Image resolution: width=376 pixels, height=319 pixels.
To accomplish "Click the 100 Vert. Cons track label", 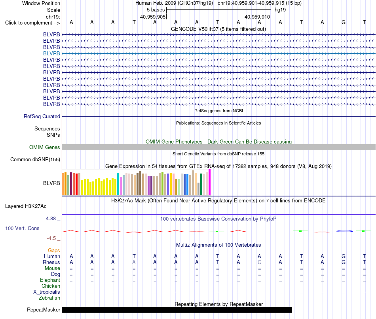I will (22, 228).
